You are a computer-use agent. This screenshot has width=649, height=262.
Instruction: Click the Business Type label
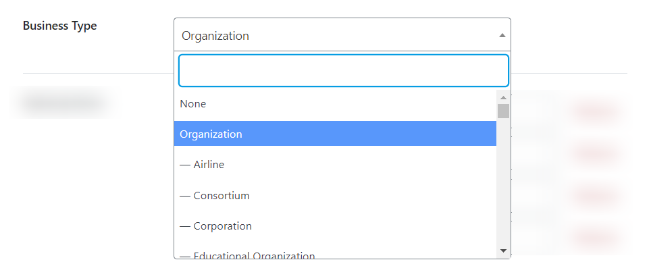[x=59, y=26]
